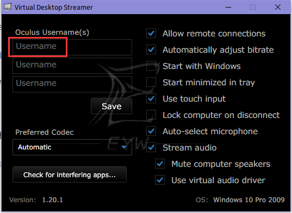Image resolution: width=292 pixels, height=213 pixels.
Task: Close the Virtual Desktop Streamer window
Action: coord(278,7)
